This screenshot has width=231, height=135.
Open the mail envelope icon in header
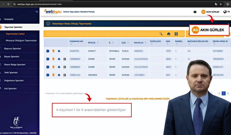tap(195, 12)
